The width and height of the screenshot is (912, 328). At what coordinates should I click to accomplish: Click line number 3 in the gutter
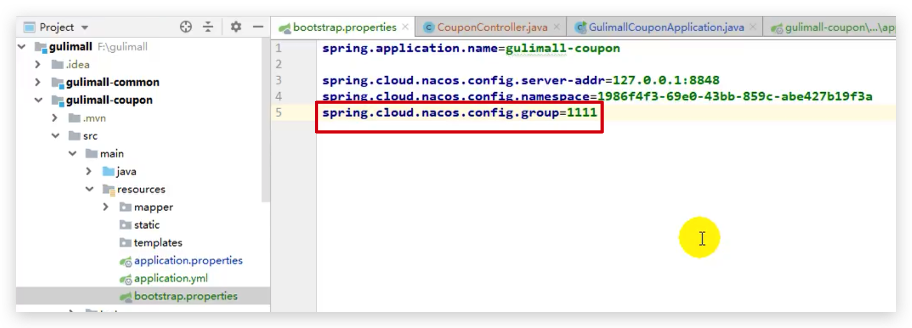pyautogui.click(x=279, y=80)
